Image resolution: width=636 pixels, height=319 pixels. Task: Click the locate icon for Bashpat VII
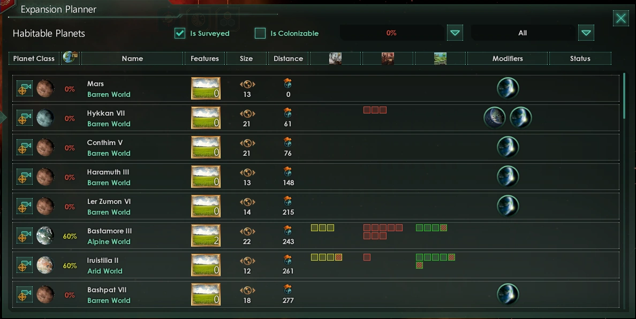24,294
